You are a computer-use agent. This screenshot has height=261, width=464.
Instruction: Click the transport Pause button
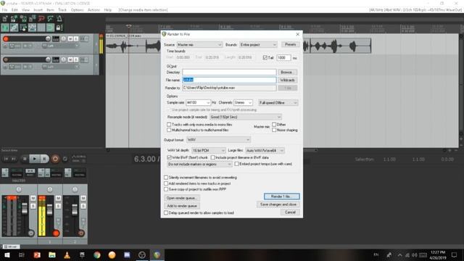[44, 159]
